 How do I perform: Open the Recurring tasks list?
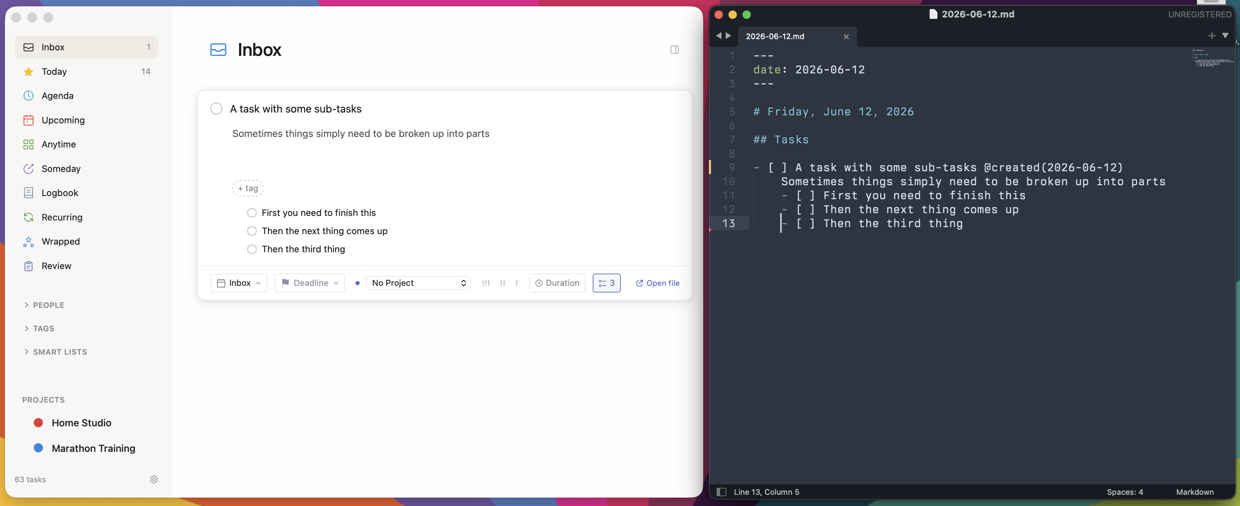tap(86, 217)
